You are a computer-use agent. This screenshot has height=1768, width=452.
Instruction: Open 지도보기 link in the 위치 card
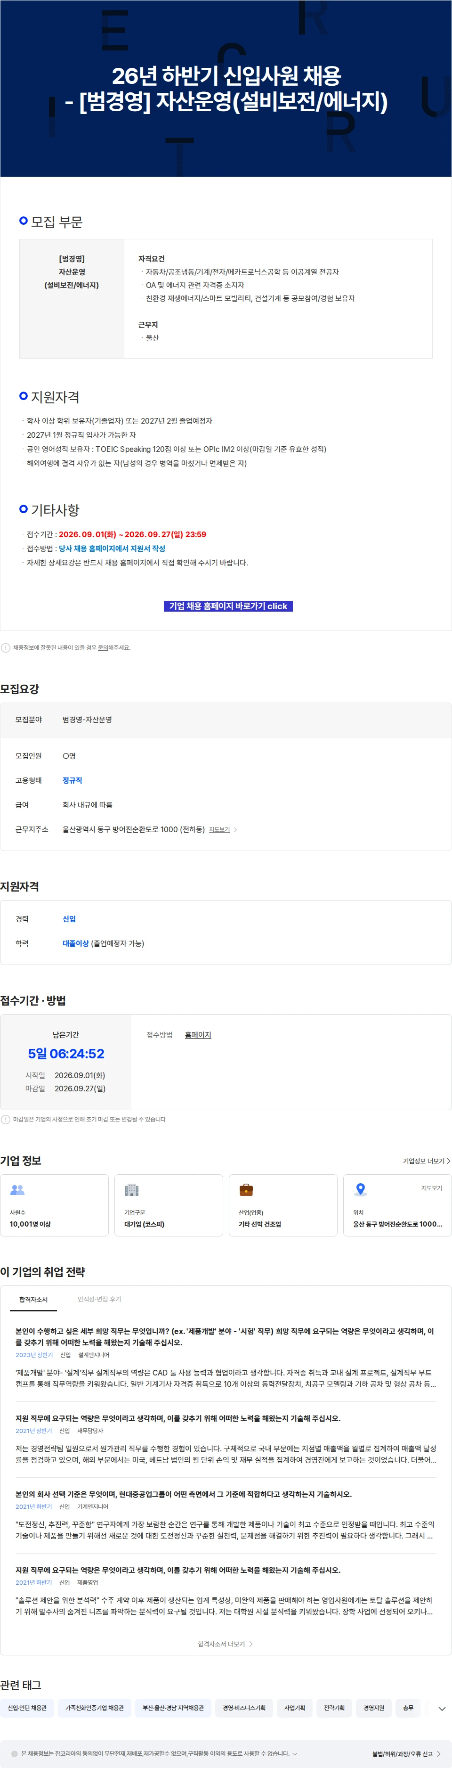(431, 1187)
